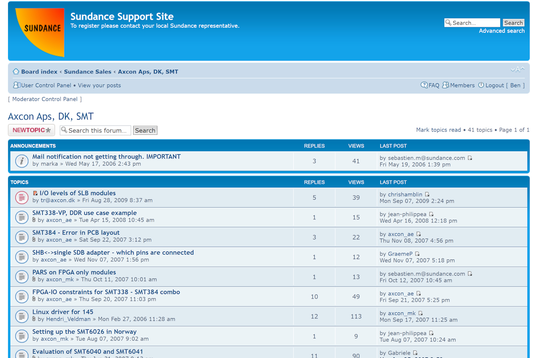Image resolution: width=538 pixels, height=358 pixels.
Task: Open Mail notification not getting through topic
Action: (x=106, y=157)
